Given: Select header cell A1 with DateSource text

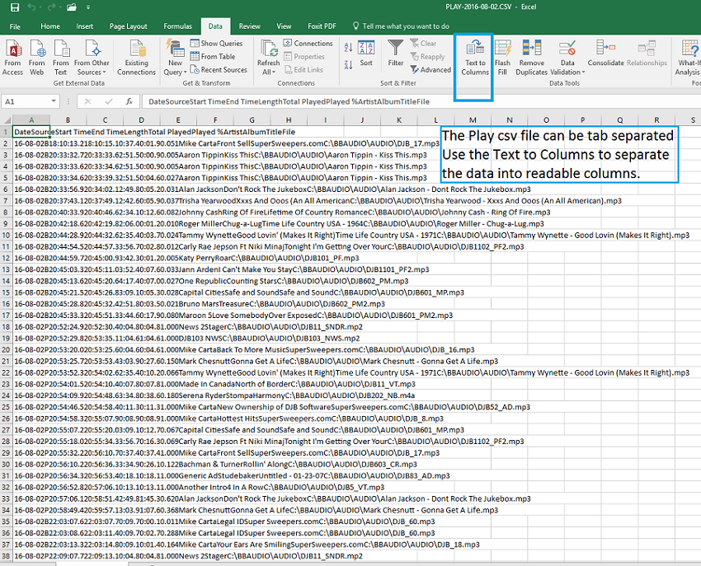Looking at the screenshot, I should tap(31, 132).
